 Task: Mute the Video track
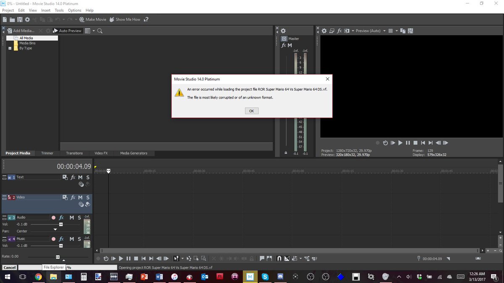[x=80, y=197]
